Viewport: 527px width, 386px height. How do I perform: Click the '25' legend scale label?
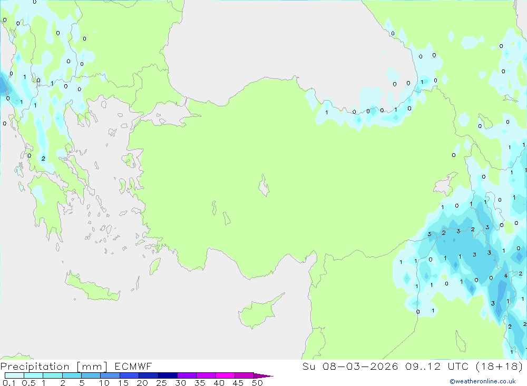pyautogui.click(x=162, y=383)
